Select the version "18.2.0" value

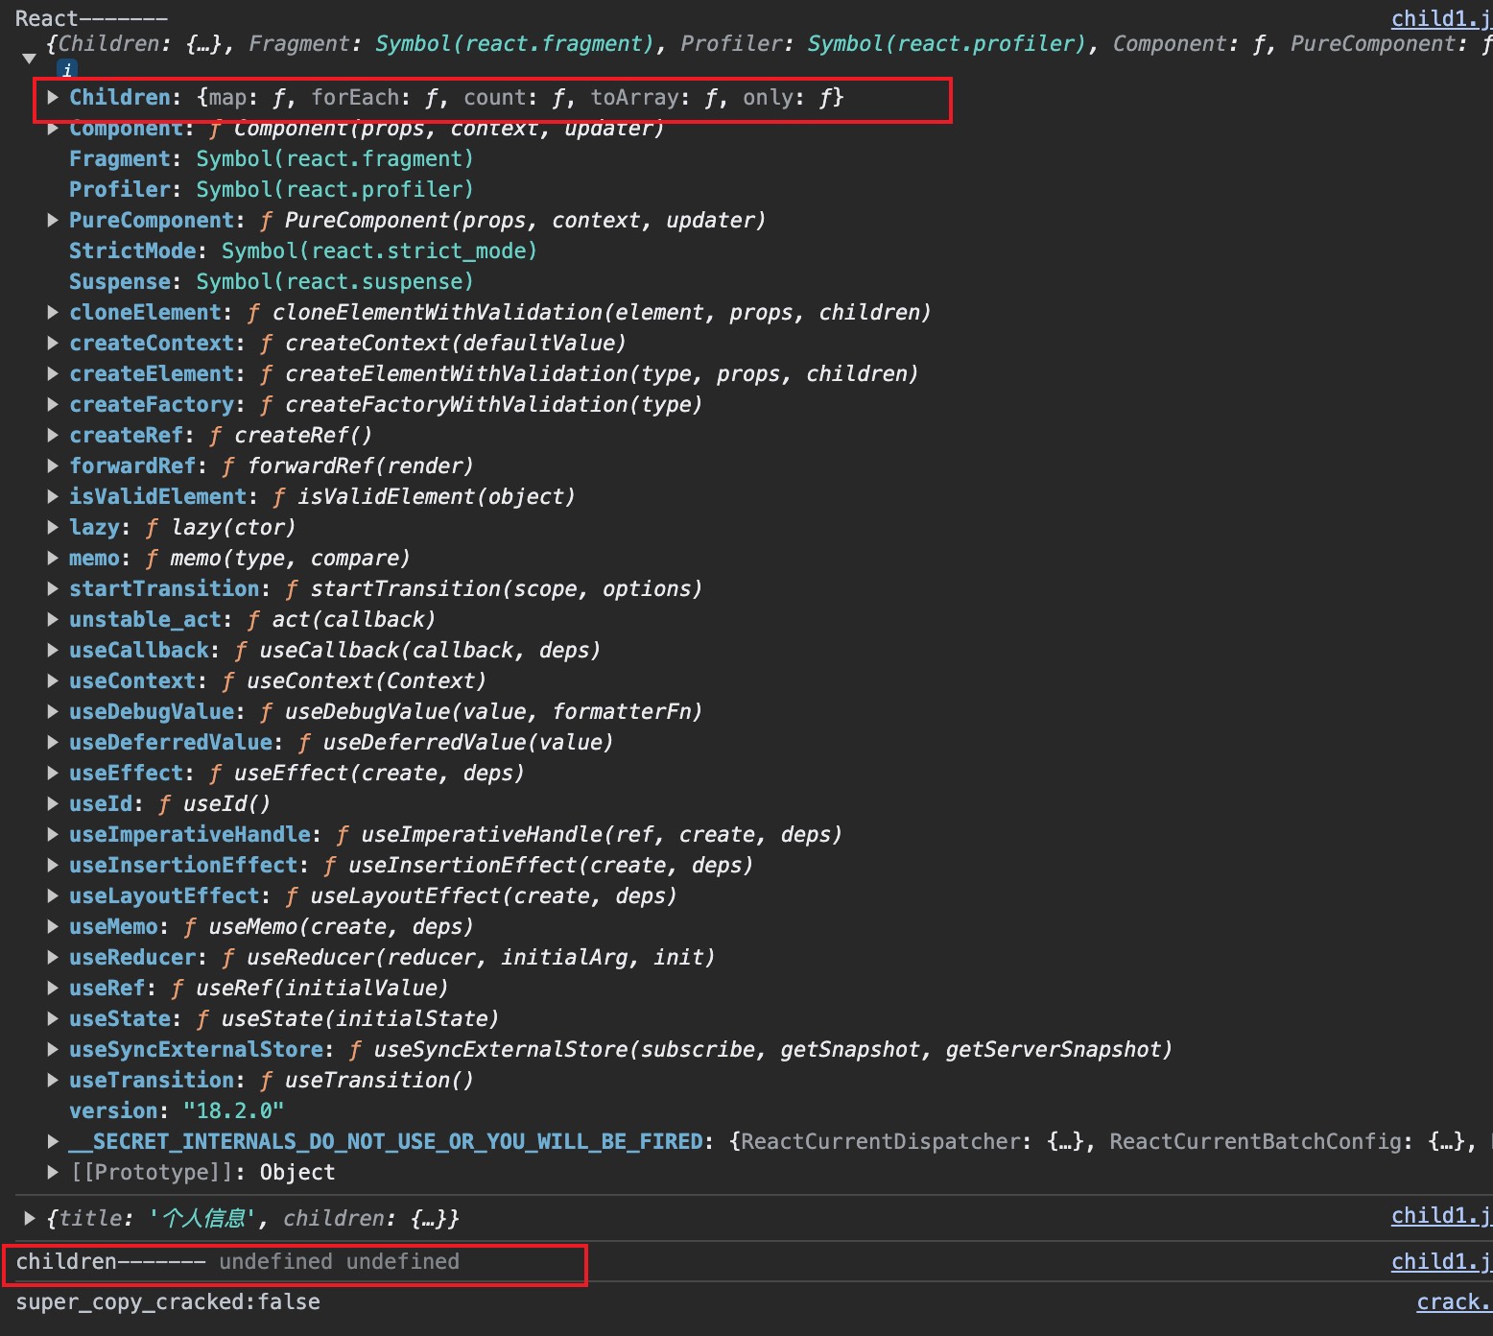(x=233, y=1110)
